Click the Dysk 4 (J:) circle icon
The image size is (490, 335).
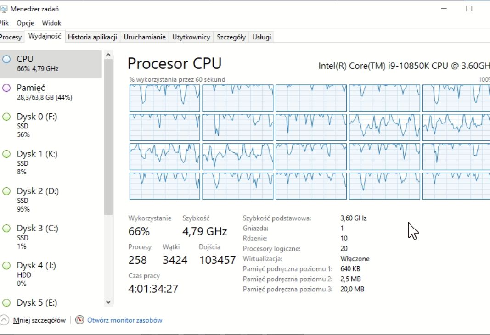(6, 266)
